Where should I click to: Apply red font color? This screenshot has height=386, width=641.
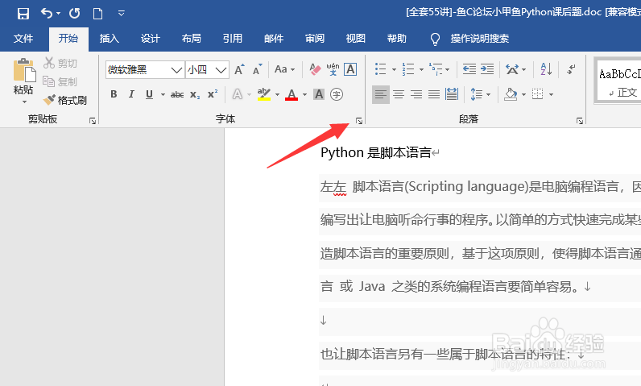click(x=292, y=94)
